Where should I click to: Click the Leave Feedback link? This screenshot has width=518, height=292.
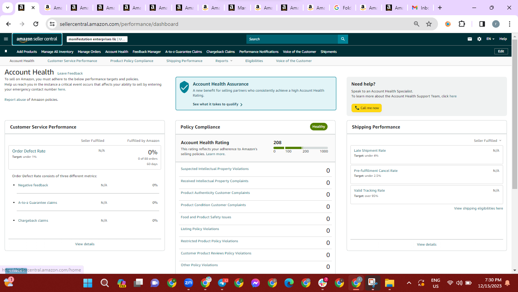[x=70, y=73]
